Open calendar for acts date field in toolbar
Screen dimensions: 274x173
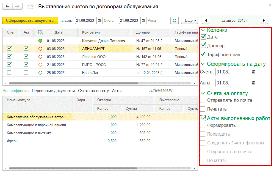click(143, 20)
